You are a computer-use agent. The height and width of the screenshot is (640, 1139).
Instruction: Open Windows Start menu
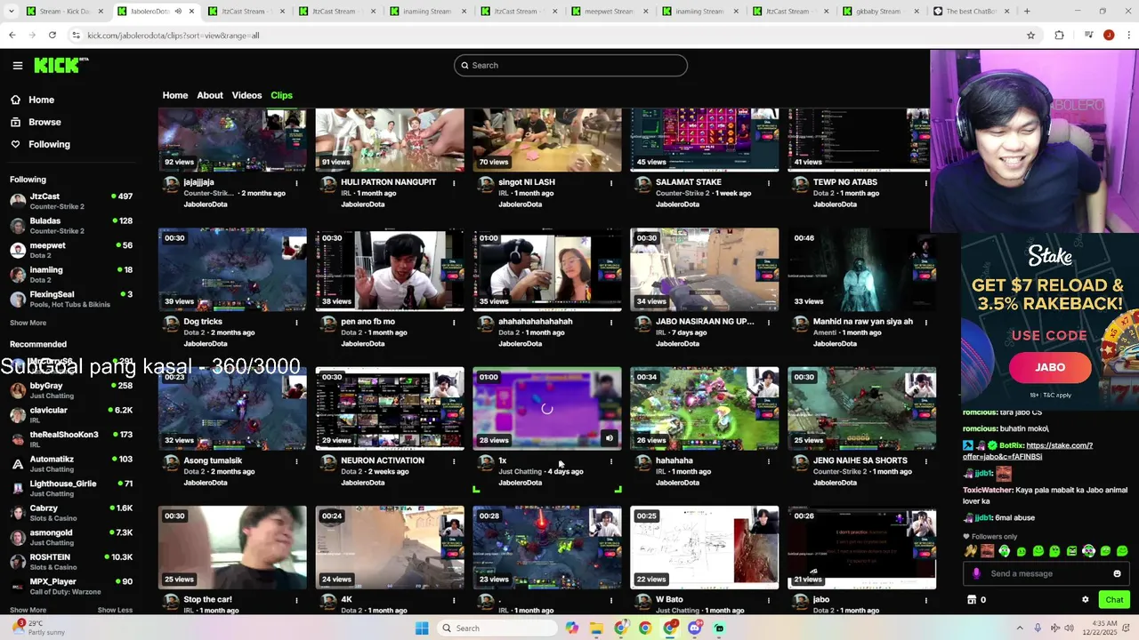[422, 628]
